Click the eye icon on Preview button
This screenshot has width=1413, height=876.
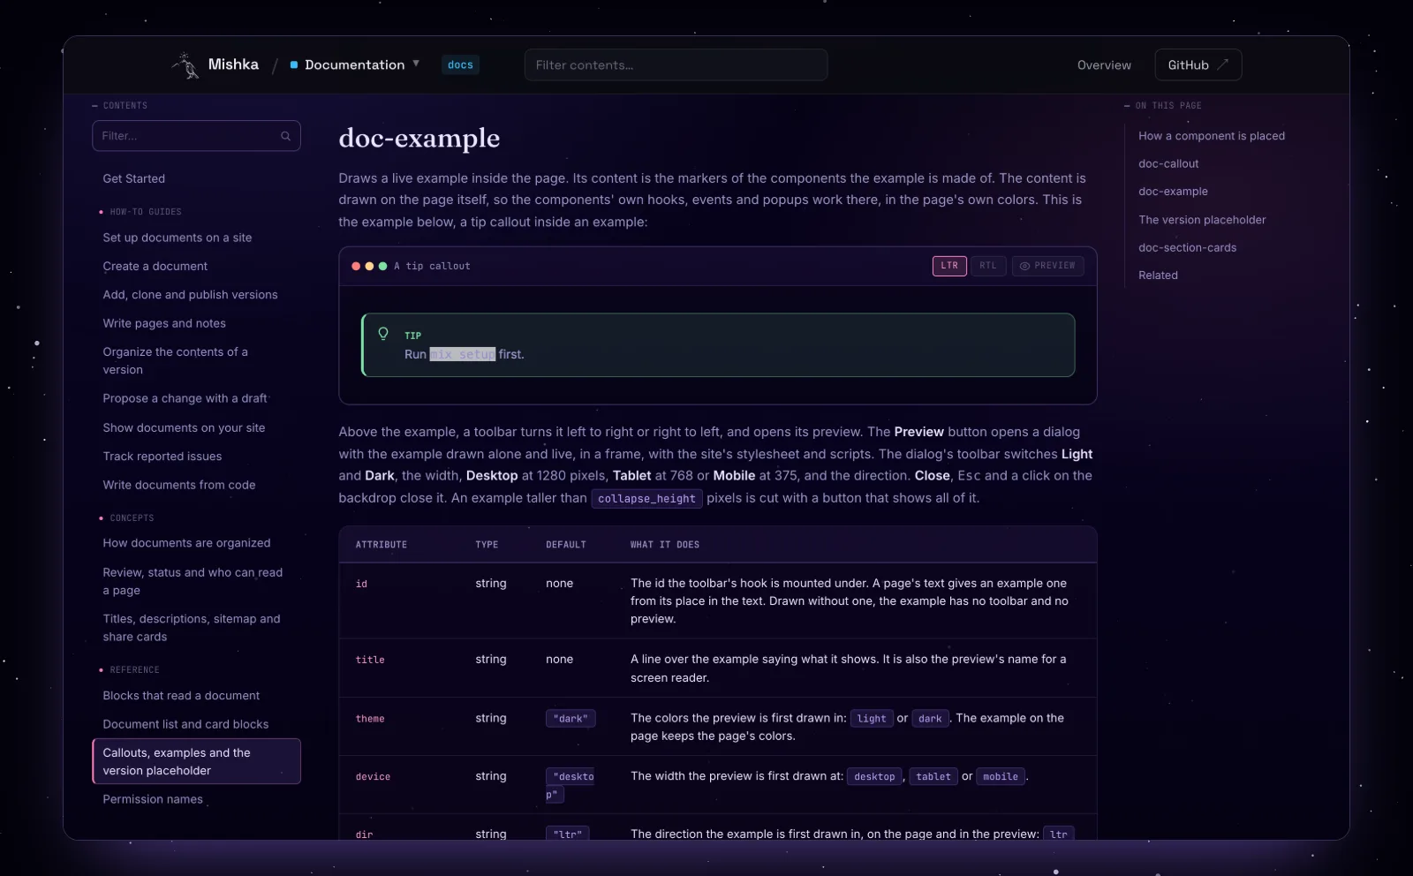point(1024,266)
